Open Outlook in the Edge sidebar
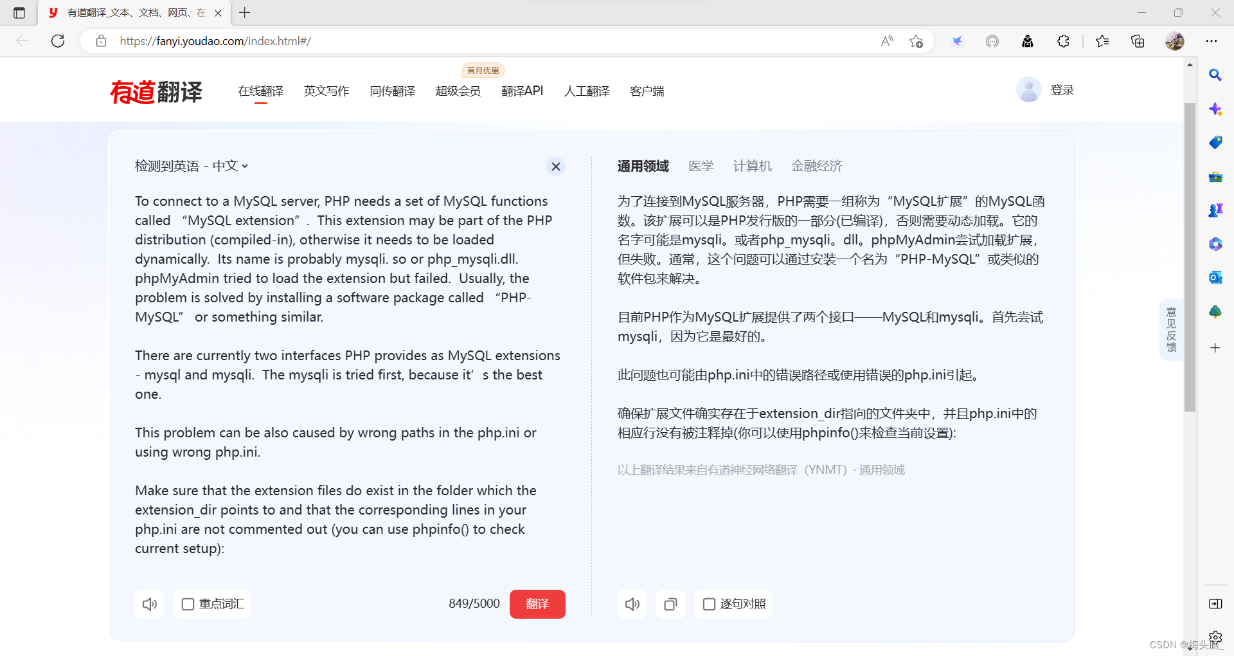 1215,278
